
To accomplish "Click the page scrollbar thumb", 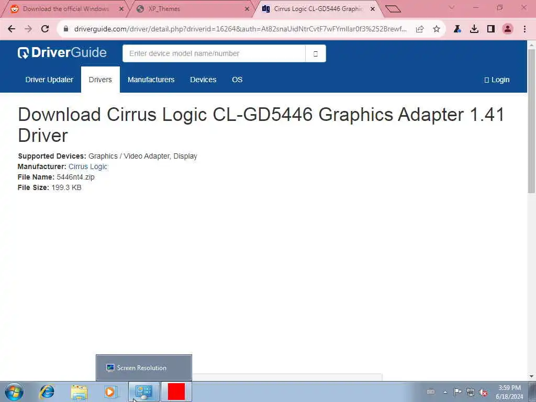I will [x=532, y=121].
